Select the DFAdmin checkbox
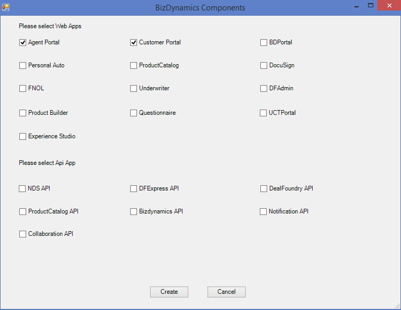Viewport: 401px width, 310px height. pyautogui.click(x=263, y=88)
